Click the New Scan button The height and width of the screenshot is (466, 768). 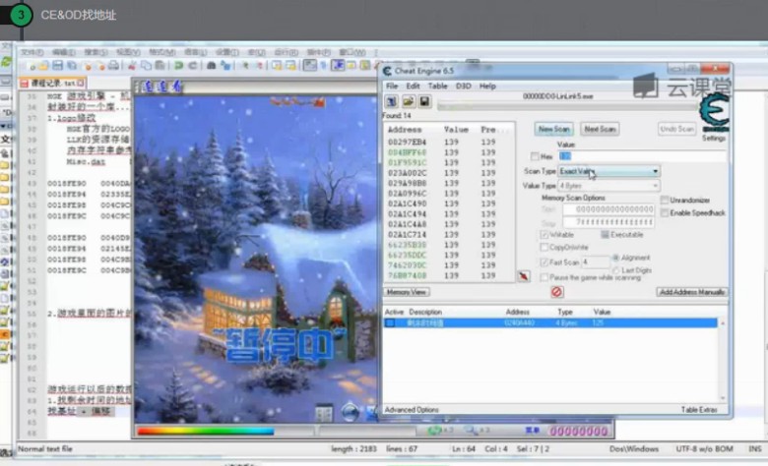click(x=553, y=129)
